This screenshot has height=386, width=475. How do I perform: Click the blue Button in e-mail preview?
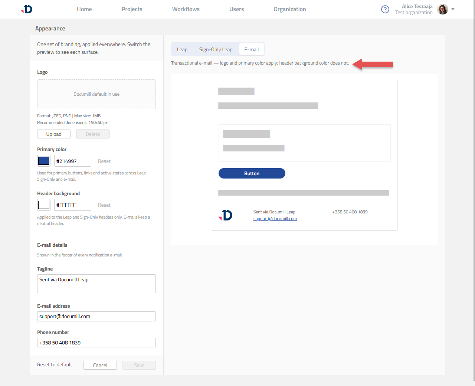pyautogui.click(x=252, y=173)
